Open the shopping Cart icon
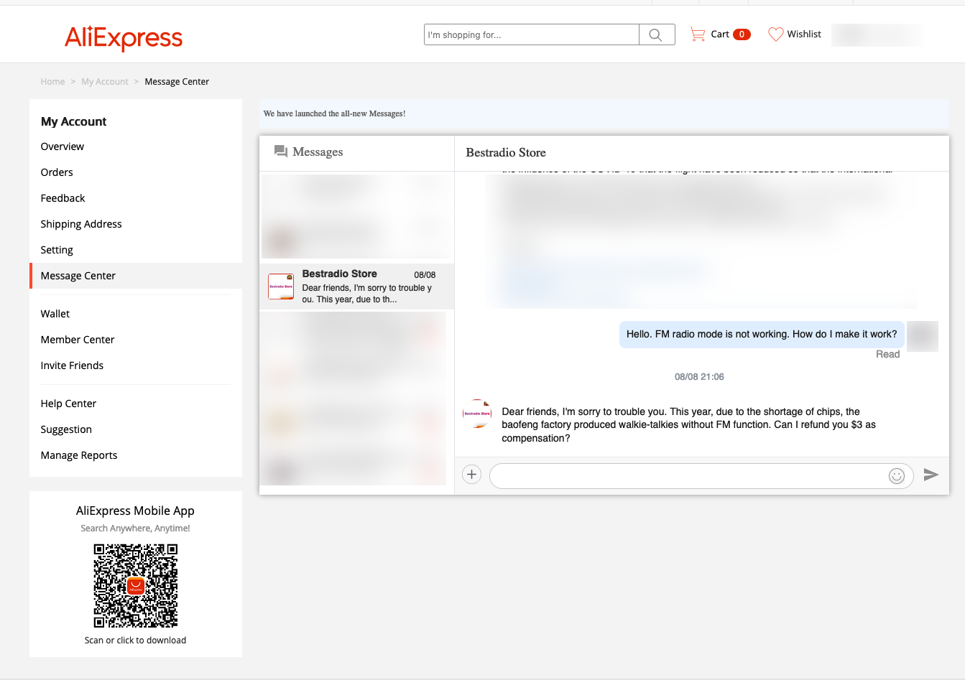 coord(696,33)
